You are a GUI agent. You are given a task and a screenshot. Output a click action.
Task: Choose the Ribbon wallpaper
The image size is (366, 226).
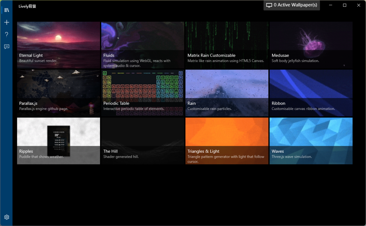pyautogui.click(x=311, y=93)
